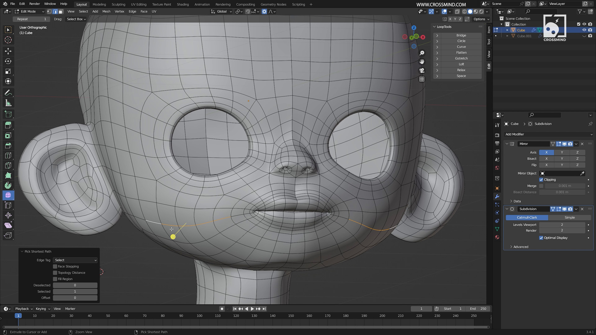Toggle perspective/orthographic grid icon
Viewport: 596px width, 335px height.
click(422, 79)
